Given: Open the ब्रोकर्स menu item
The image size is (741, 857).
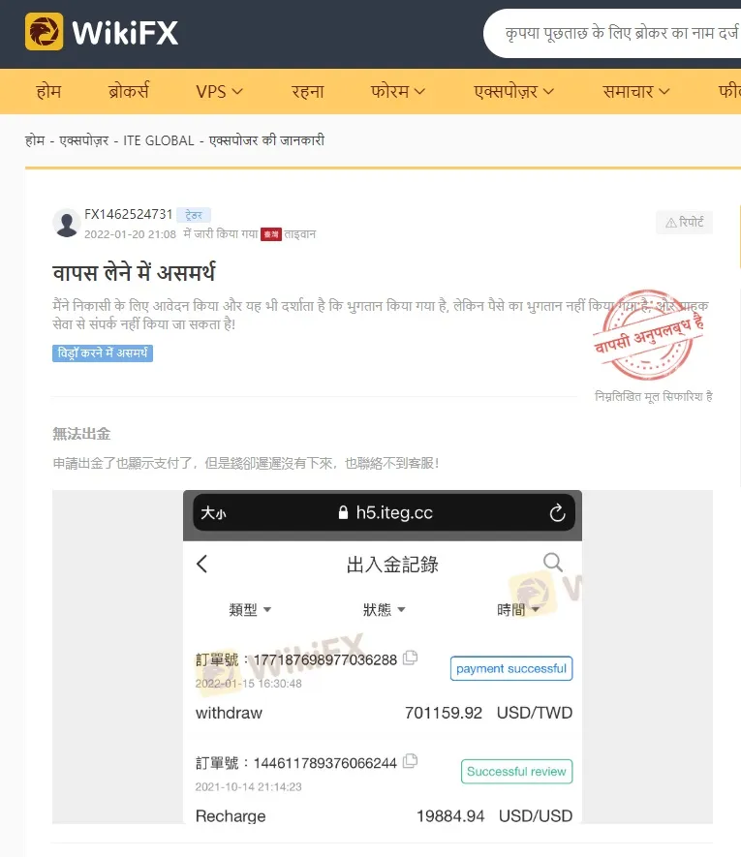Looking at the screenshot, I should 129,91.
